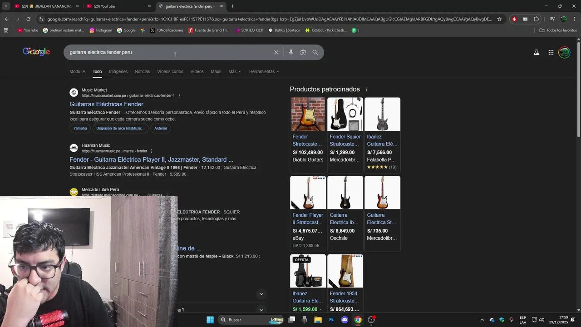This screenshot has height=327, width=581.
Task: Switch to the first YouTube browser tab
Action: 46,6
